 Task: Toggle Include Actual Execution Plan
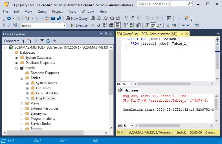pos(126,25)
